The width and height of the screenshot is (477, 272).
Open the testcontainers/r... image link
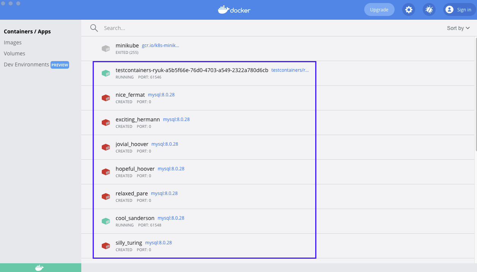(290, 70)
